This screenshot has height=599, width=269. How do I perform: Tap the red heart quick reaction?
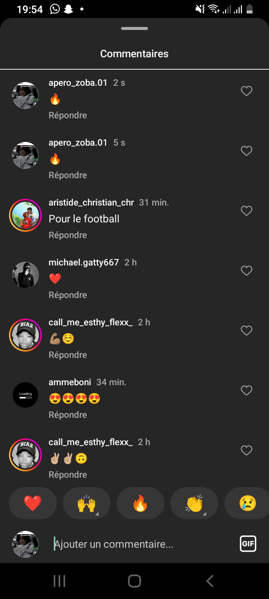33,503
